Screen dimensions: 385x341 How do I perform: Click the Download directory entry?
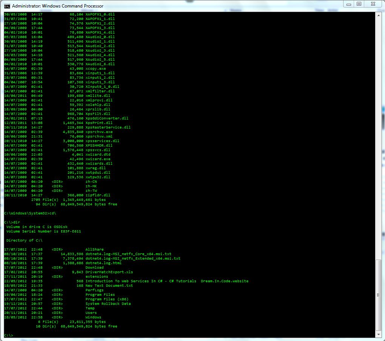point(95,268)
